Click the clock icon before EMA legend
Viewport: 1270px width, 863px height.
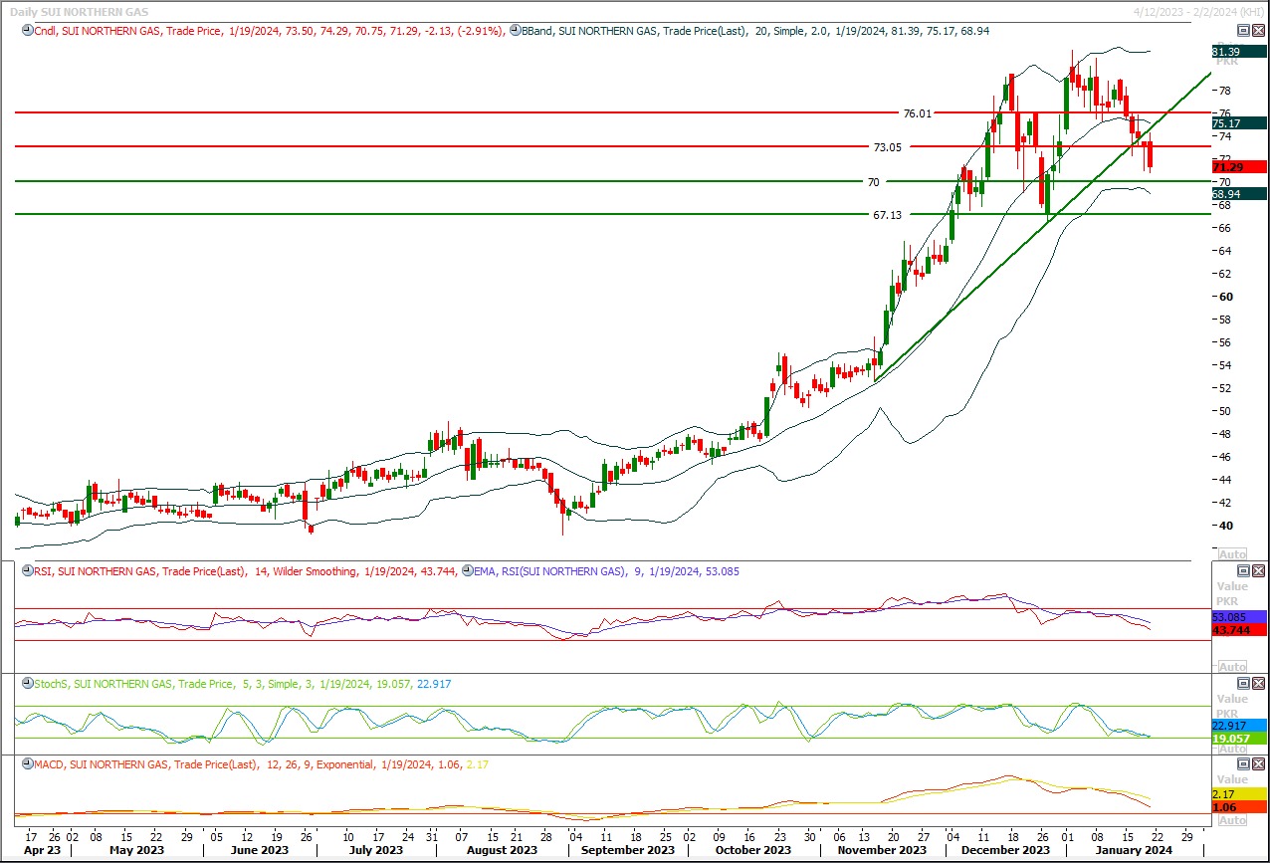click(x=468, y=571)
